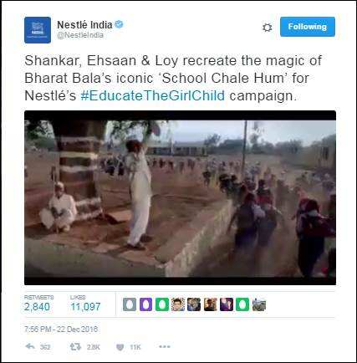
Task: Open the Nestlé India profile avatar
Action: click(x=38, y=30)
